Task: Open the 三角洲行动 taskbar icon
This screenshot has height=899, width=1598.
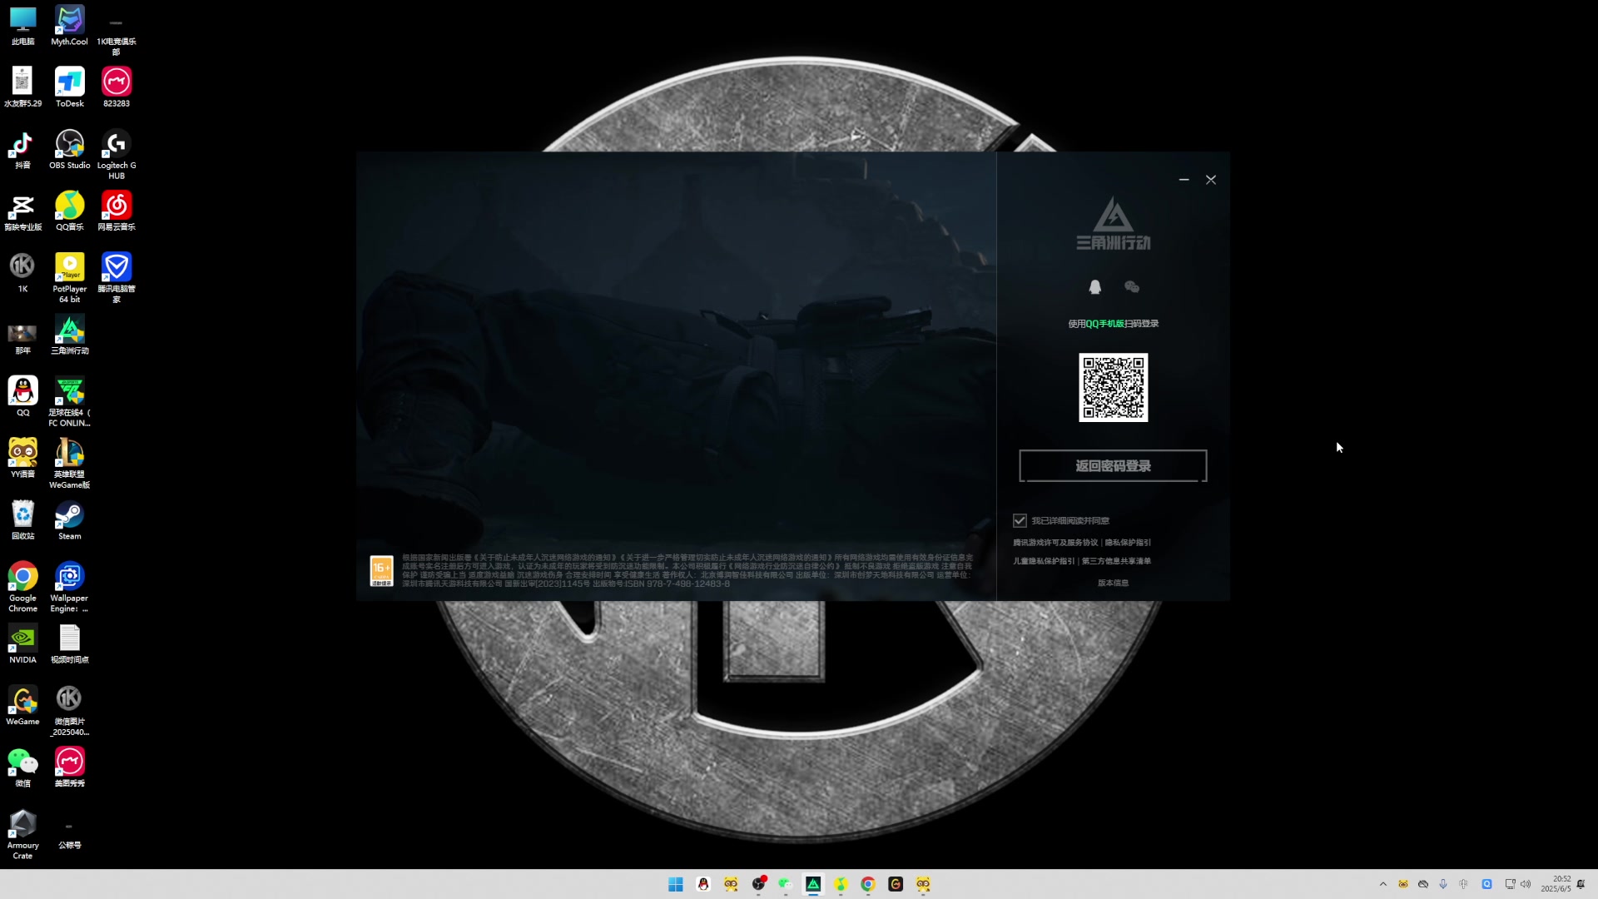Action: [813, 884]
